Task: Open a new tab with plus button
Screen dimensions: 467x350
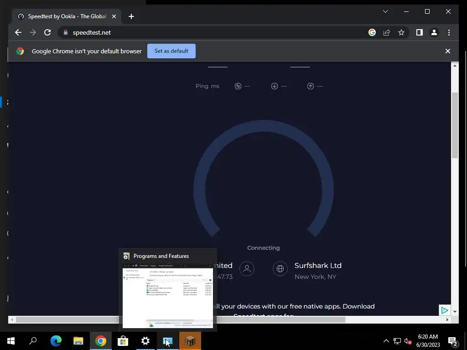Action: pos(131,16)
